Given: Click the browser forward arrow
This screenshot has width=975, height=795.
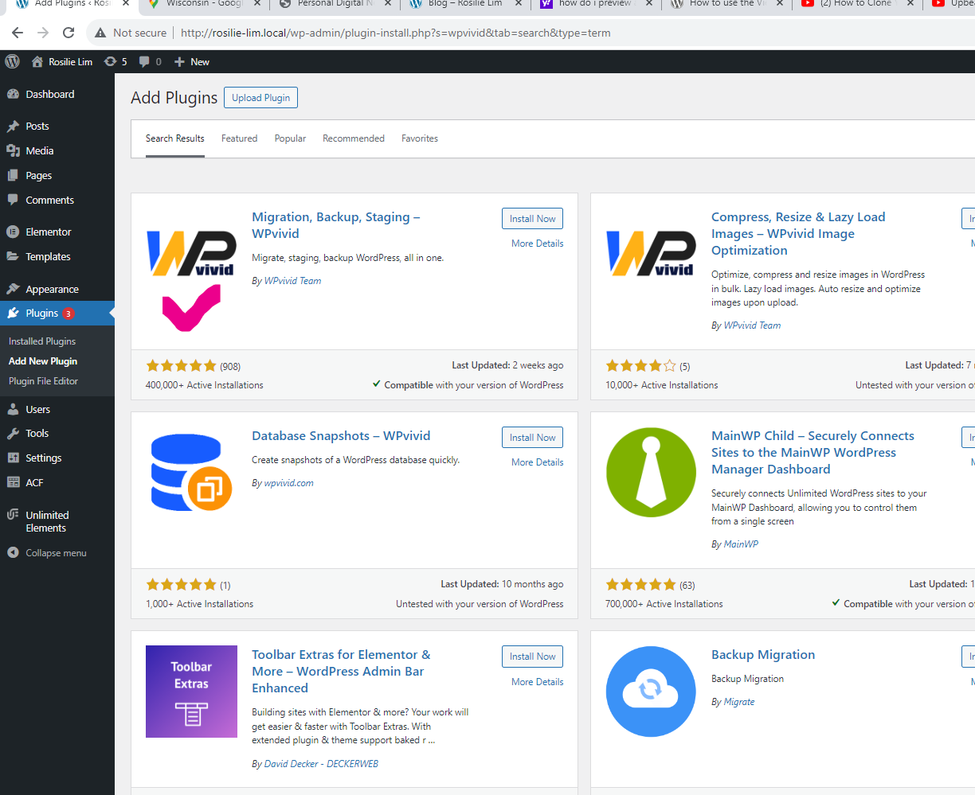Looking at the screenshot, I should point(43,33).
